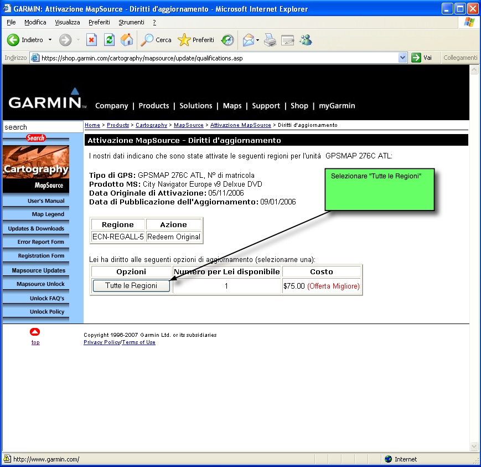Click the Garmin search input field
Image resolution: width=481 pixels, height=467 pixels.
[42, 127]
